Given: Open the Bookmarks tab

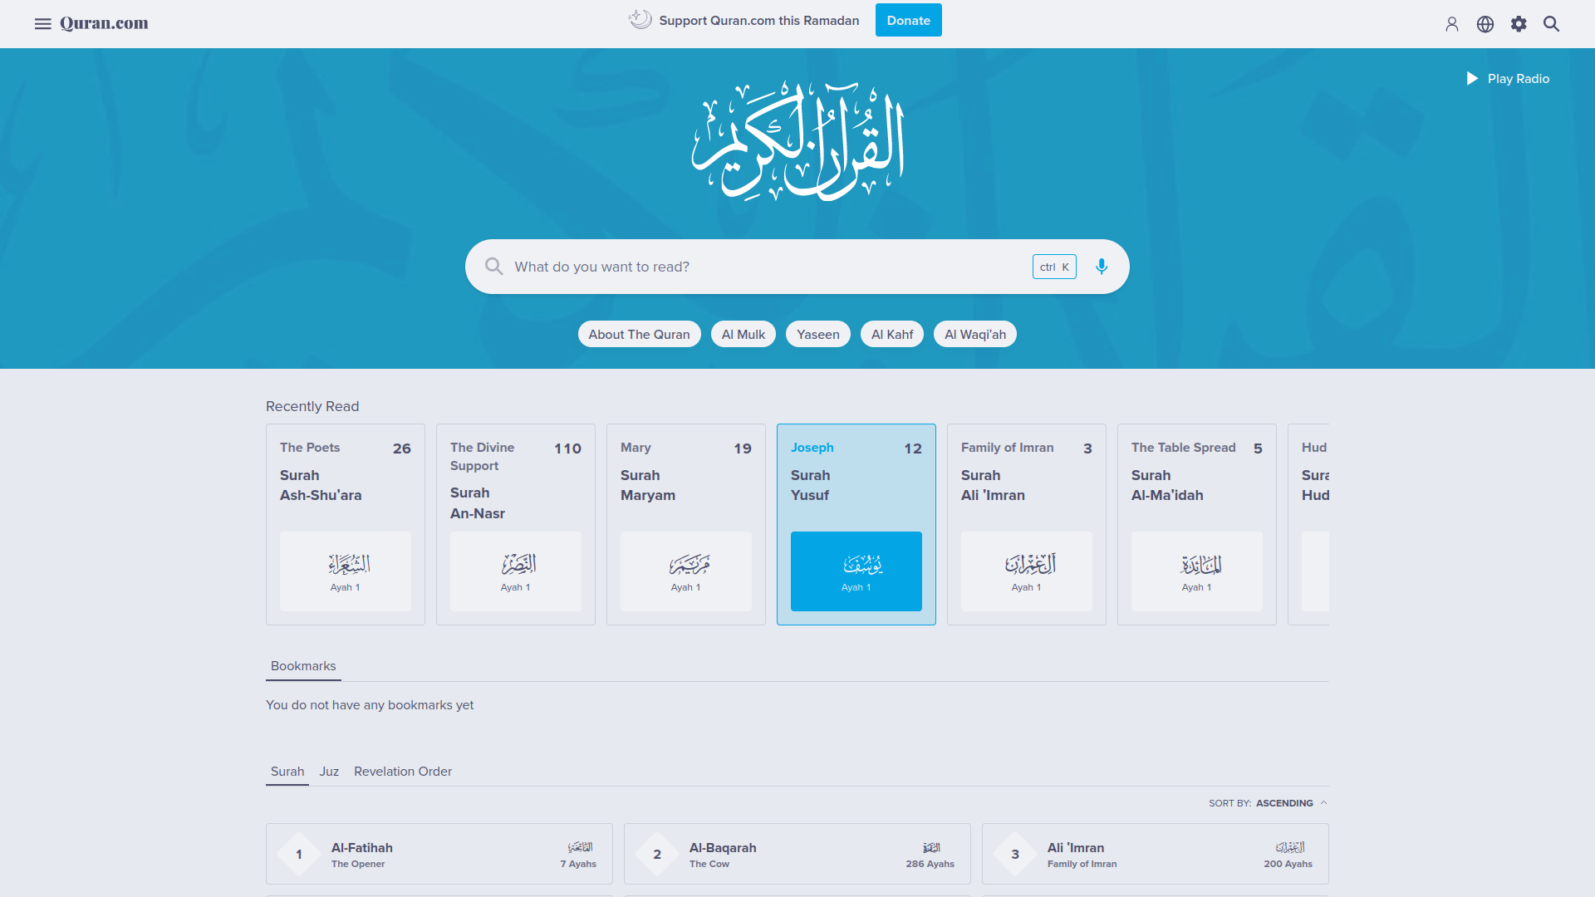Looking at the screenshot, I should [x=303, y=666].
